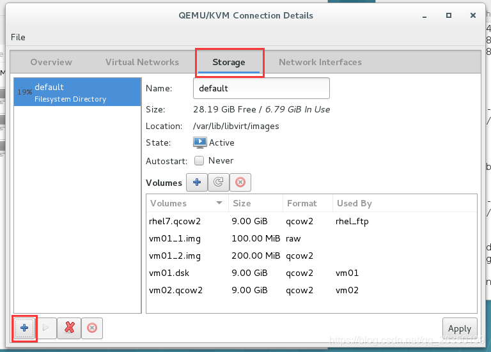The image size is (491, 352).
Task: Select the rhel7.qcow2 volume row
Action: [311, 221]
